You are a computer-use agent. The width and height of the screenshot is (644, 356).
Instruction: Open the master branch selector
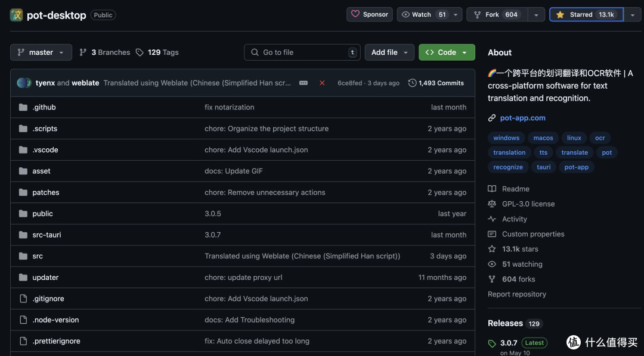41,52
